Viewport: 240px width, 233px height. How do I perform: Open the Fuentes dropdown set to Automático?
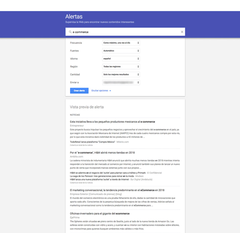tap(121, 51)
